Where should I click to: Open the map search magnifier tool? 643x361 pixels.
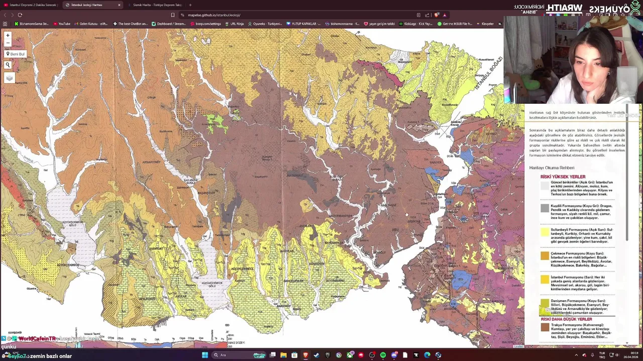(x=8, y=65)
